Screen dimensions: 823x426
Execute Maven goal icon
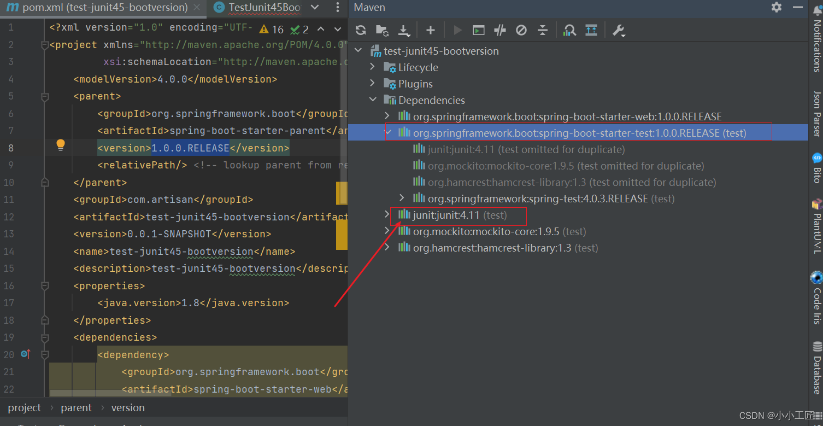click(x=479, y=31)
